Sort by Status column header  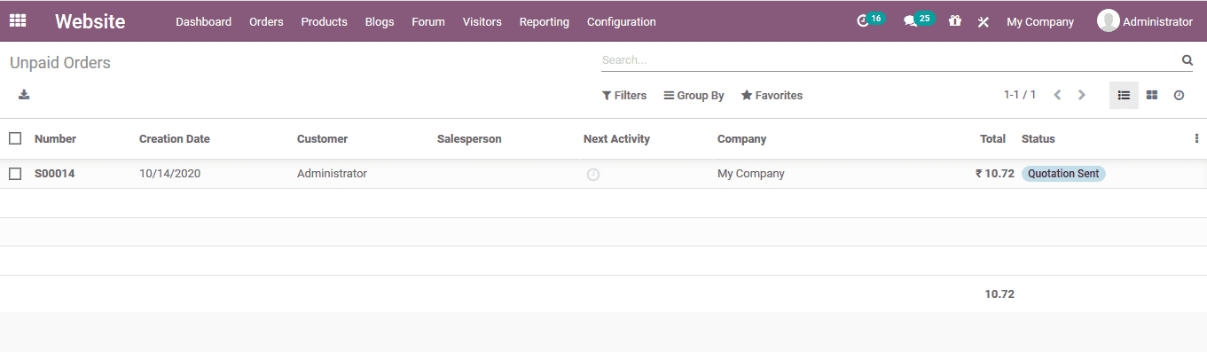tap(1038, 138)
